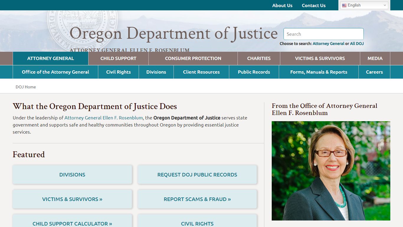This screenshot has height=227, width=403.
Task: Click the REQUEST DOJ PUBLIC RECORDS button
Action: coord(197,175)
